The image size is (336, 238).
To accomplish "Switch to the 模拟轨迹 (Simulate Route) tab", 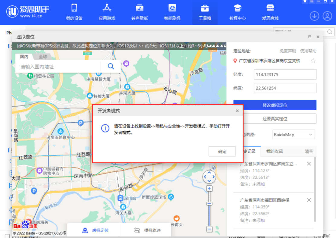I will click(x=145, y=230).
